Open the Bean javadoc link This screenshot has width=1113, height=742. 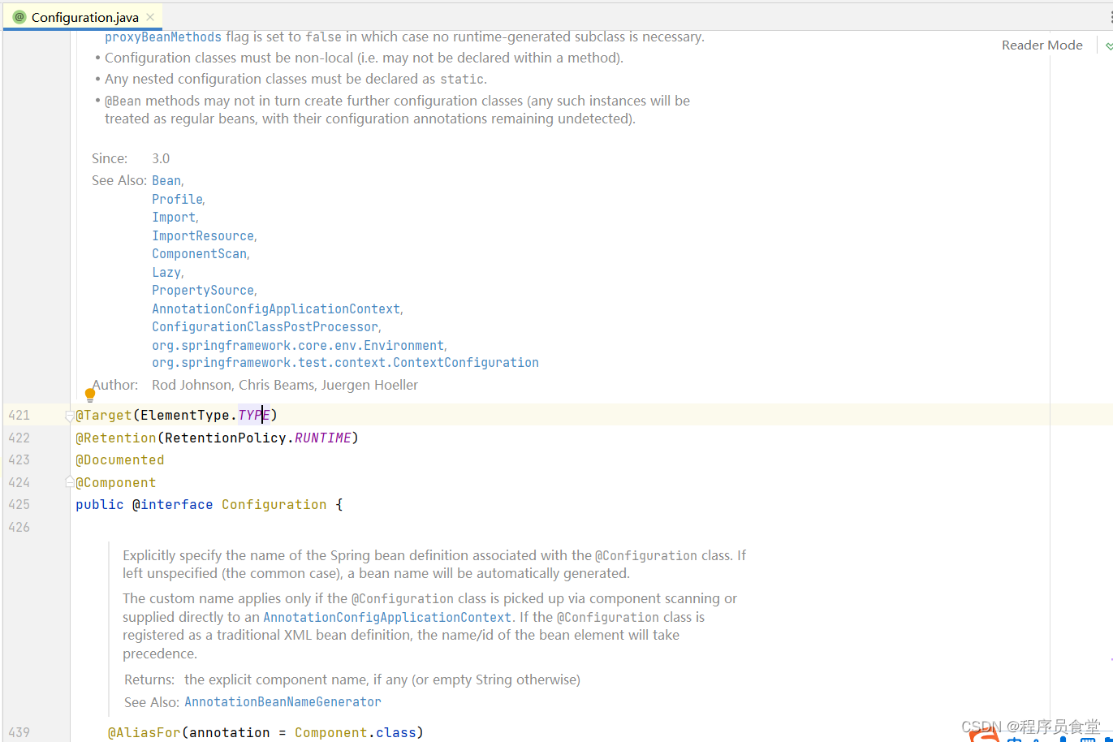pyautogui.click(x=165, y=180)
